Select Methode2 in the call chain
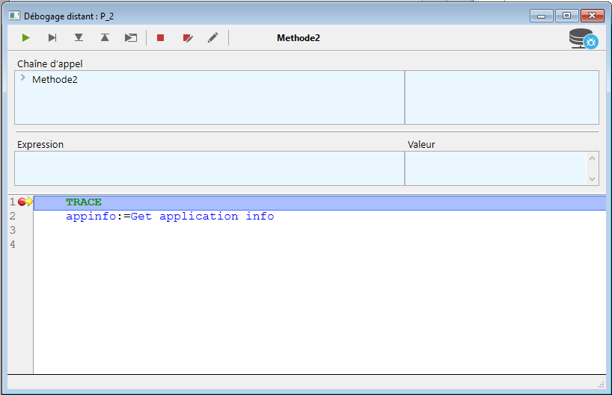The width and height of the screenshot is (612, 395). click(55, 79)
